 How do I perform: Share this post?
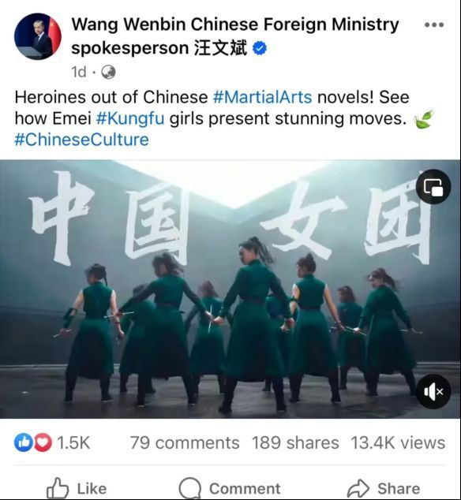(384, 488)
